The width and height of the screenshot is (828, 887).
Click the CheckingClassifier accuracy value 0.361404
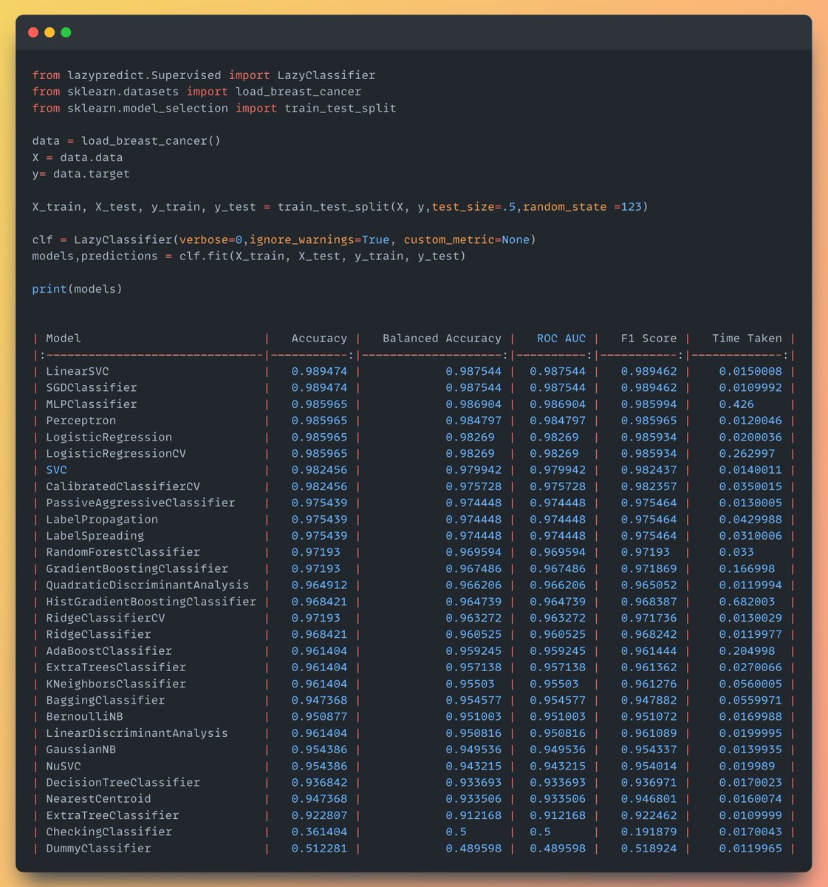click(319, 832)
